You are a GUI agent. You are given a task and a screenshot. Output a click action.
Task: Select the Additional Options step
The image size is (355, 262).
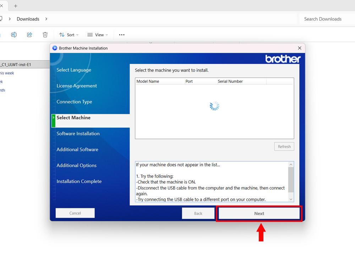[76, 165]
